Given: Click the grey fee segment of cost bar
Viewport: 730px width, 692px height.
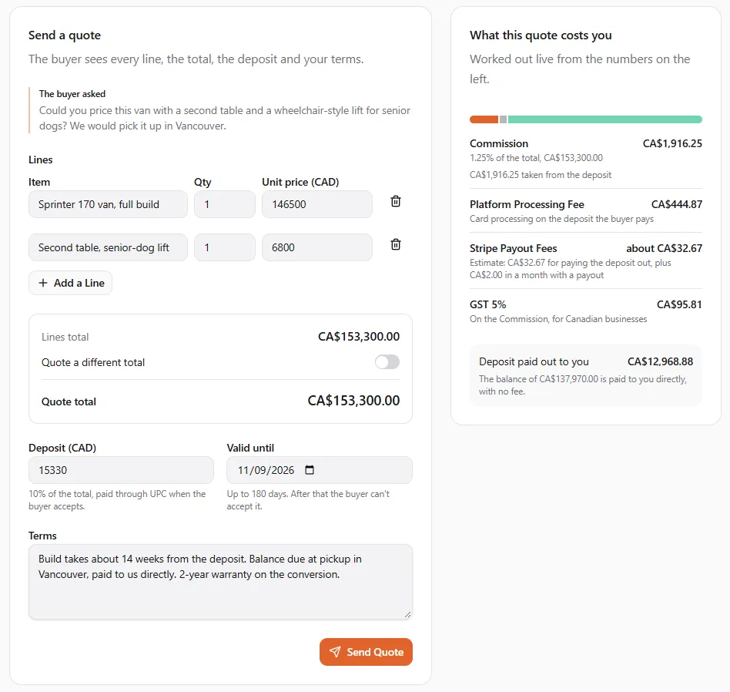Looking at the screenshot, I should (x=503, y=119).
